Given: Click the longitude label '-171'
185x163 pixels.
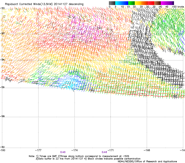Looking at the screenshot, I should point(111,150).
